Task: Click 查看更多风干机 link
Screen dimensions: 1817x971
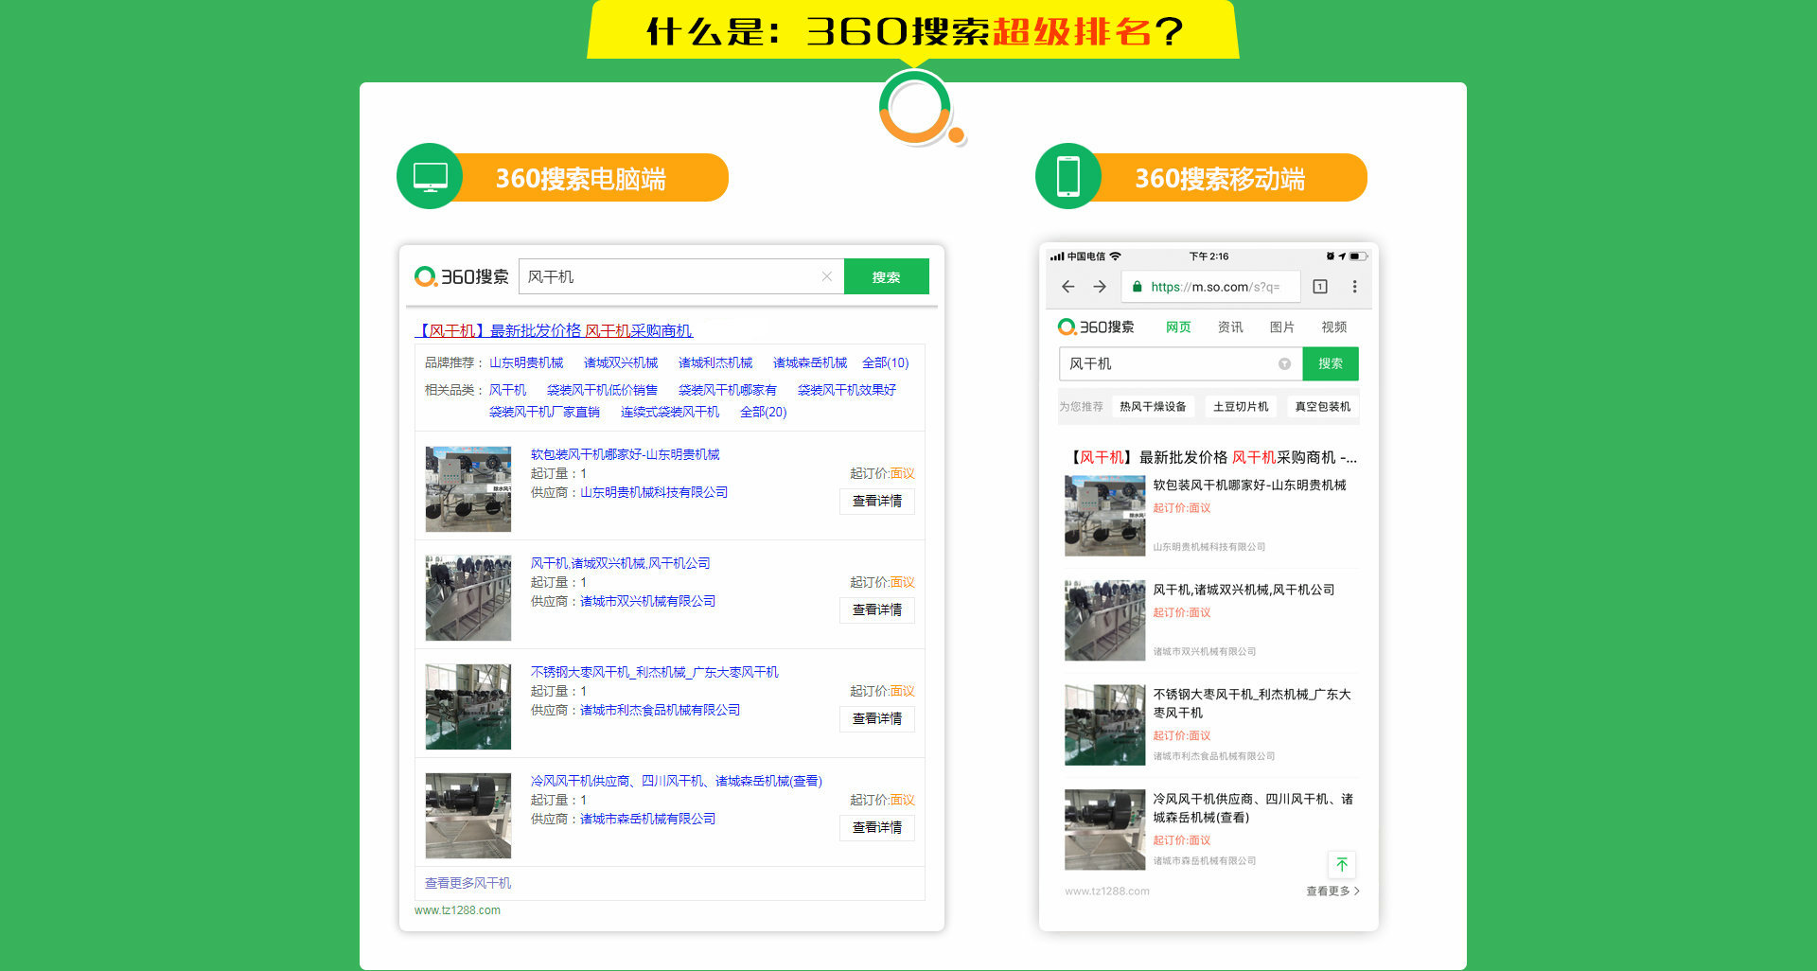Action: click(467, 883)
